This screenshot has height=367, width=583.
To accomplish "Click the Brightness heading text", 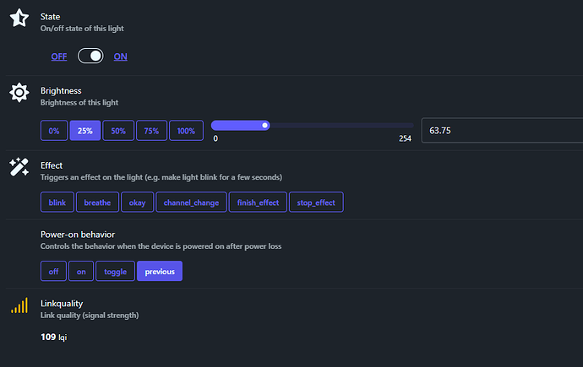I will coord(61,91).
